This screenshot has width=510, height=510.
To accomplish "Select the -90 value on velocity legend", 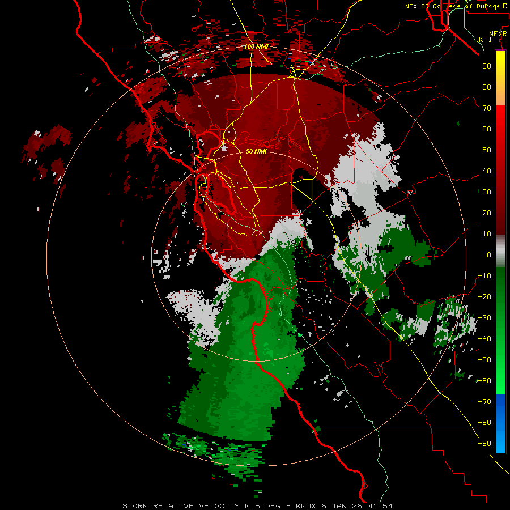I will click(484, 444).
